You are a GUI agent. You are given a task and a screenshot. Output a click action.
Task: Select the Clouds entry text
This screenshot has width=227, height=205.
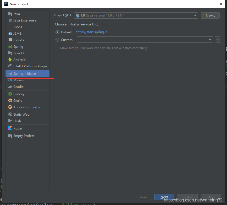[19, 40]
